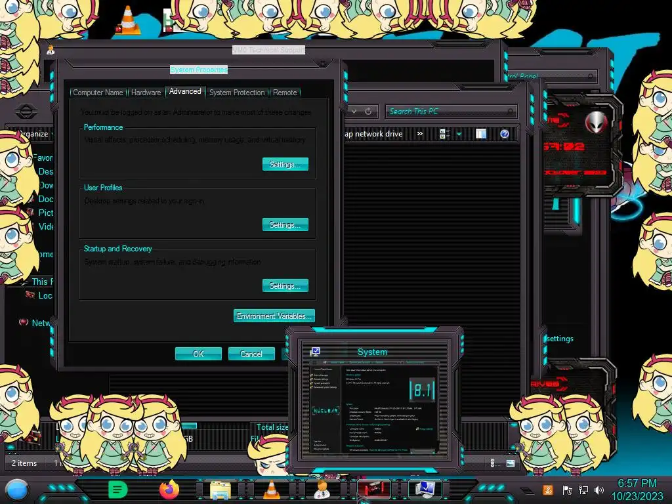The width and height of the screenshot is (672, 504).
Task: Click the Environment Variables button
Action: (274, 316)
